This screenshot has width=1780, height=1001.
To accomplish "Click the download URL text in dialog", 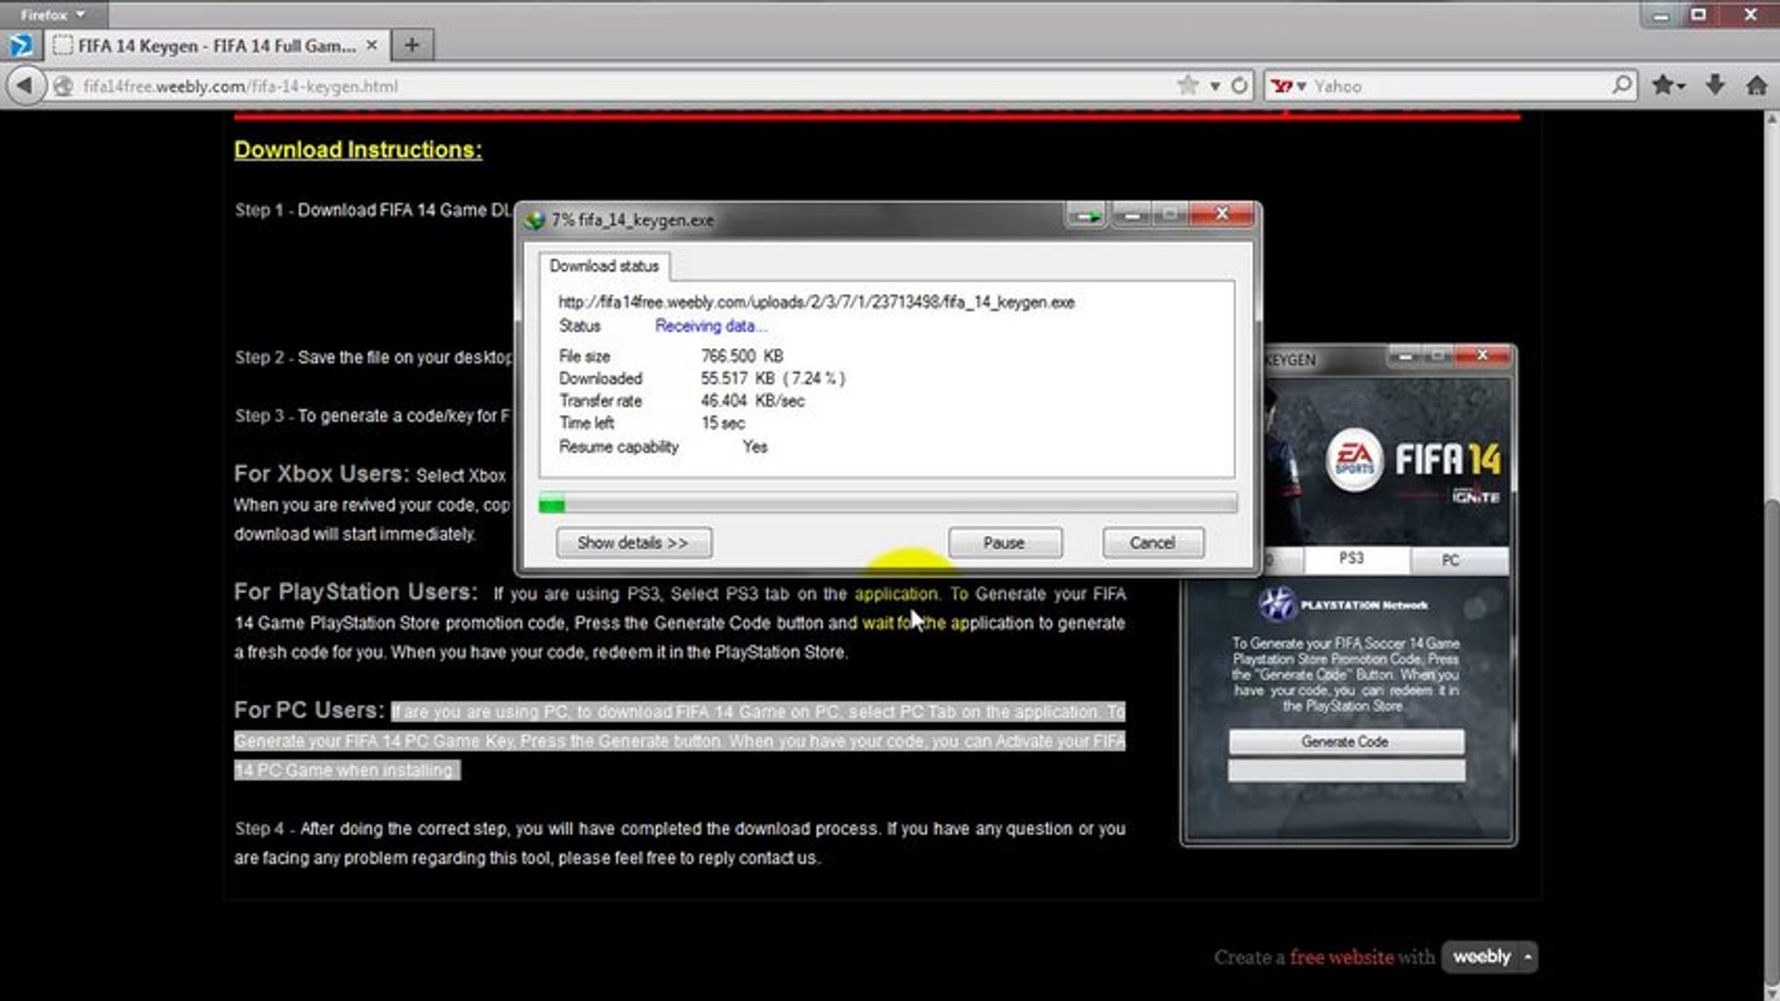I will pos(816,302).
